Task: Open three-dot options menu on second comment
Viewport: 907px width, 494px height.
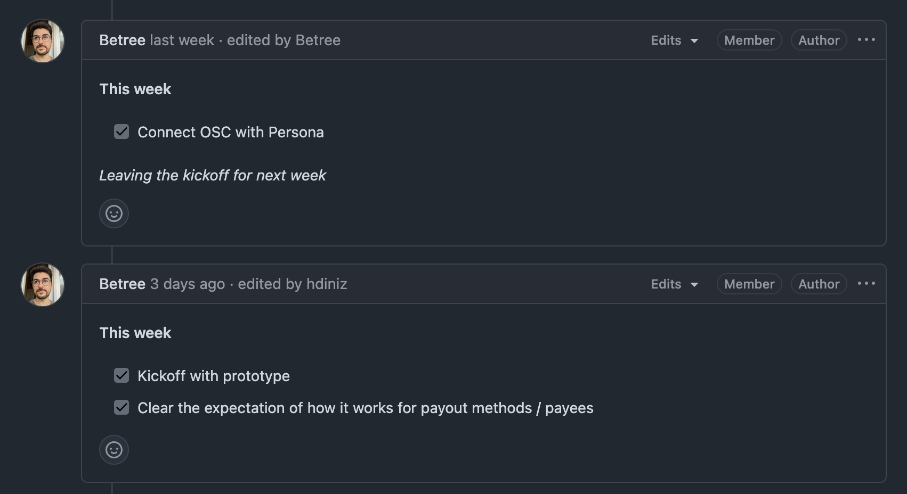Action: coord(866,284)
